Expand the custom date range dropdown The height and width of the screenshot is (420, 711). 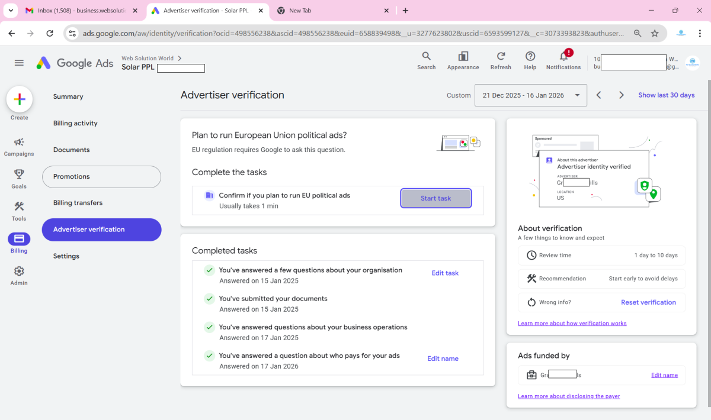pos(530,95)
